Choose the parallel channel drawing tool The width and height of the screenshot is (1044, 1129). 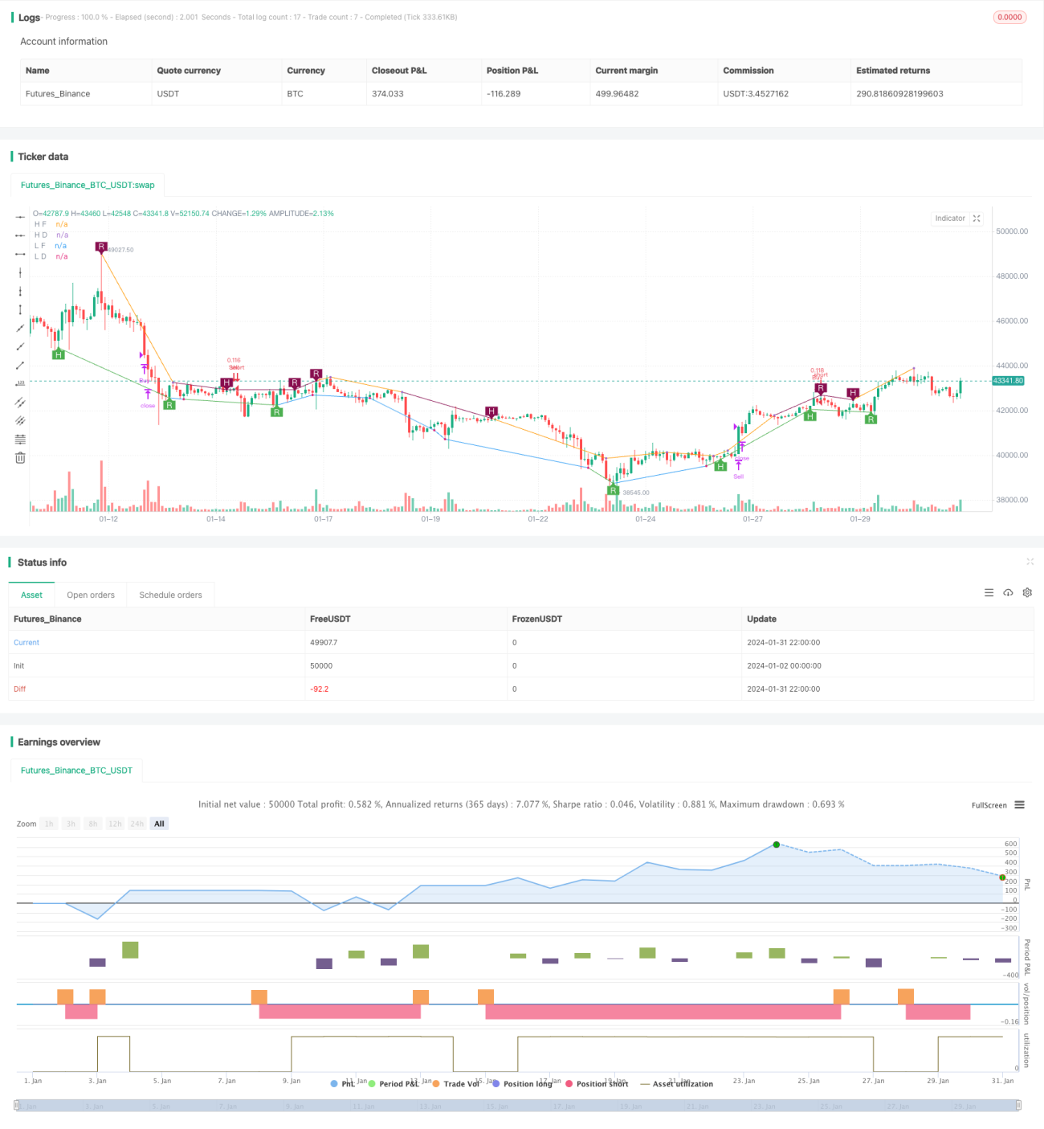pos(20,402)
